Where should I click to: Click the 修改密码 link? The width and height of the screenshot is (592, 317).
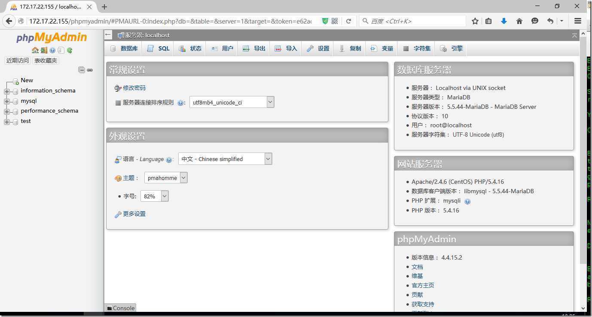click(134, 88)
